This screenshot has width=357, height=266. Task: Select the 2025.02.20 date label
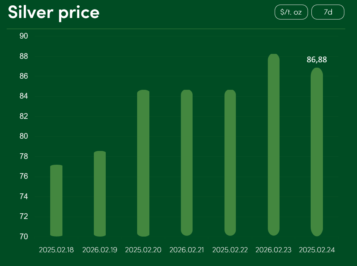pyautogui.click(x=143, y=250)
